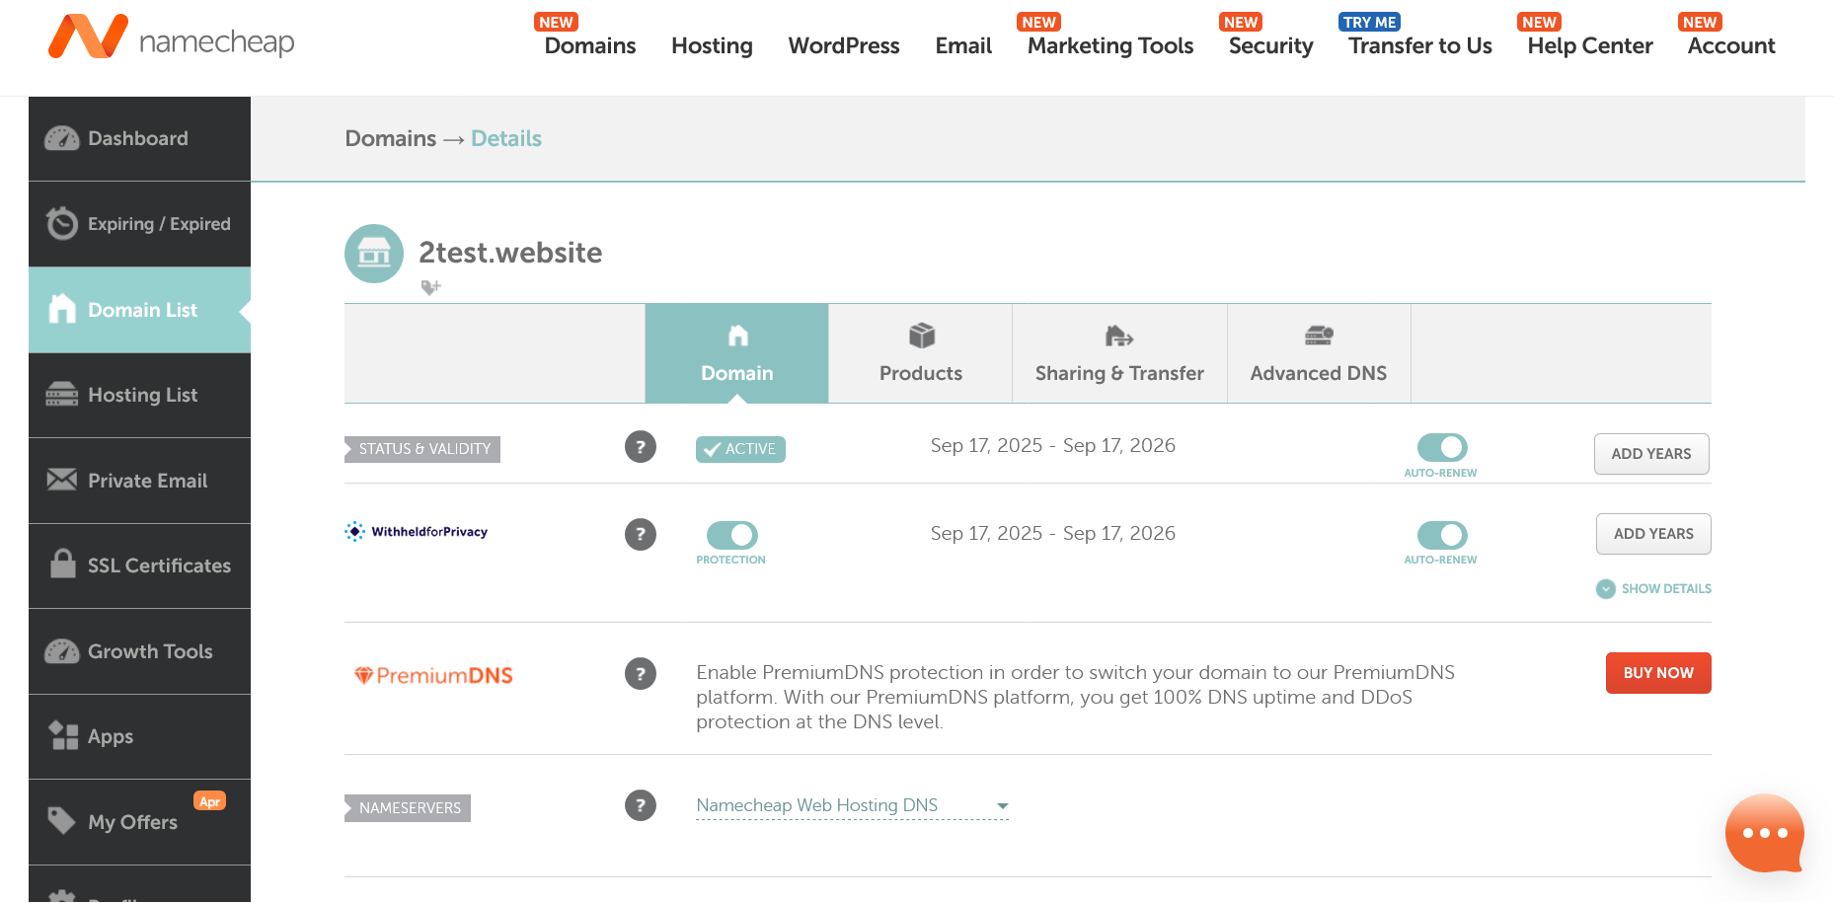Open help for WithheldforPrivacy
This screenshot has height=903, width=1834.
641,535
